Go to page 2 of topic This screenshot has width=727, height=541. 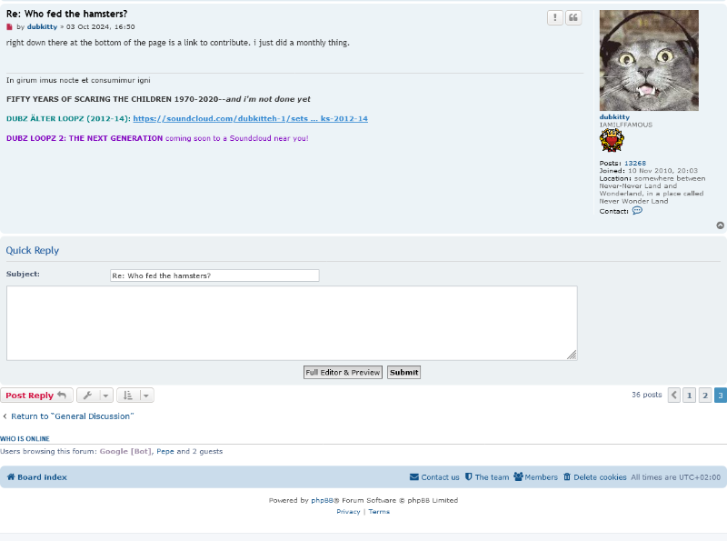click(705, 396)
